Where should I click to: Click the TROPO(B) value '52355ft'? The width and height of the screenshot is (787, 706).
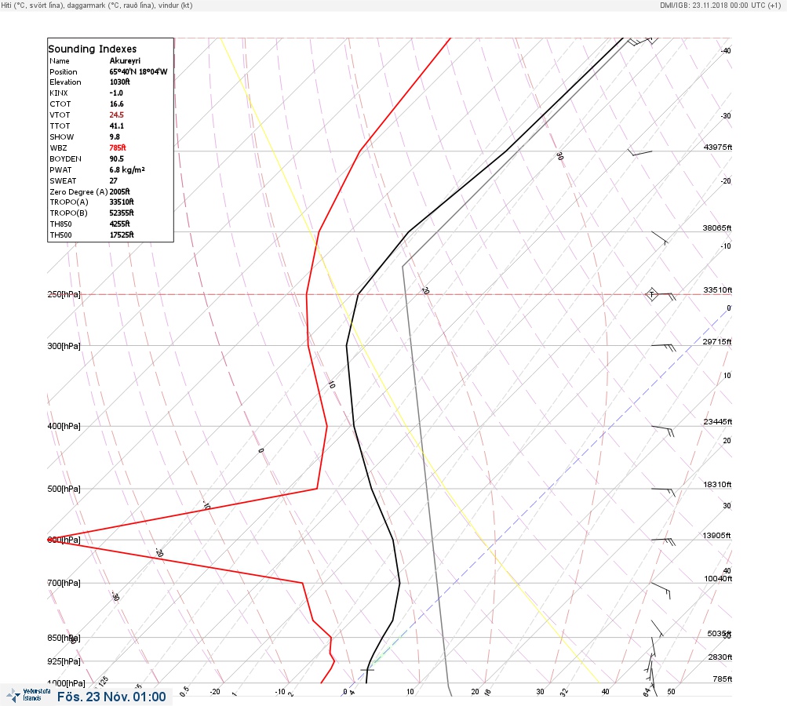click(x=122, y=213)
